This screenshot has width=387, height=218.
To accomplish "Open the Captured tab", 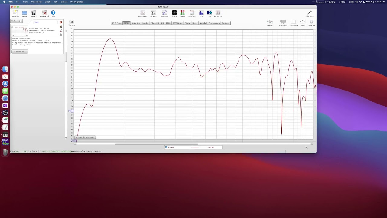I will pos(226,23).
